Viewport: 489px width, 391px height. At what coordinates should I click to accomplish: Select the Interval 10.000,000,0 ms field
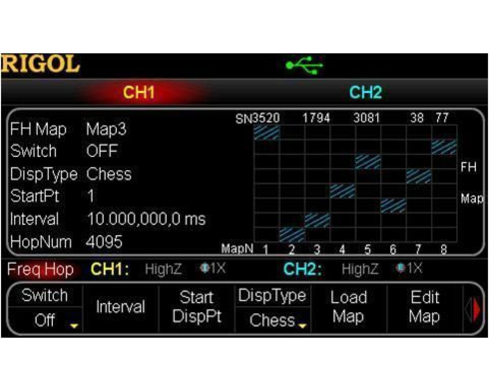(x=146, y=219)
